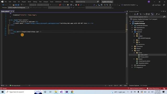The width and height of the screenshot is (167, 94).
Task: Open the File menu
Action: click(5, 2)
